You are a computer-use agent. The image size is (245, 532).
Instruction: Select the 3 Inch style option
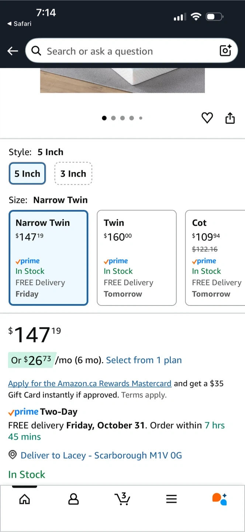(73, 174)
